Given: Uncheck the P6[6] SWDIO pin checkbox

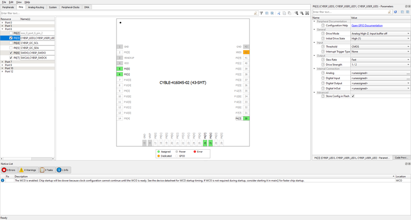Looking at the screenshot, I should coord(11,53).
